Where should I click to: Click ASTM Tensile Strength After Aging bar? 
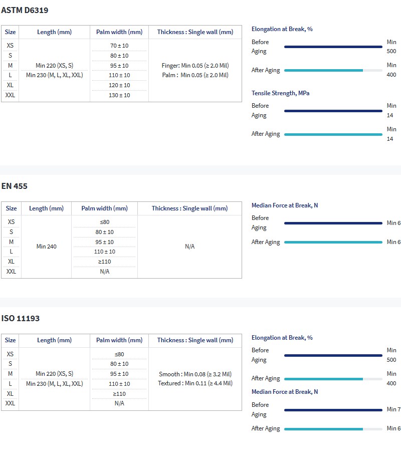(333, 134)
